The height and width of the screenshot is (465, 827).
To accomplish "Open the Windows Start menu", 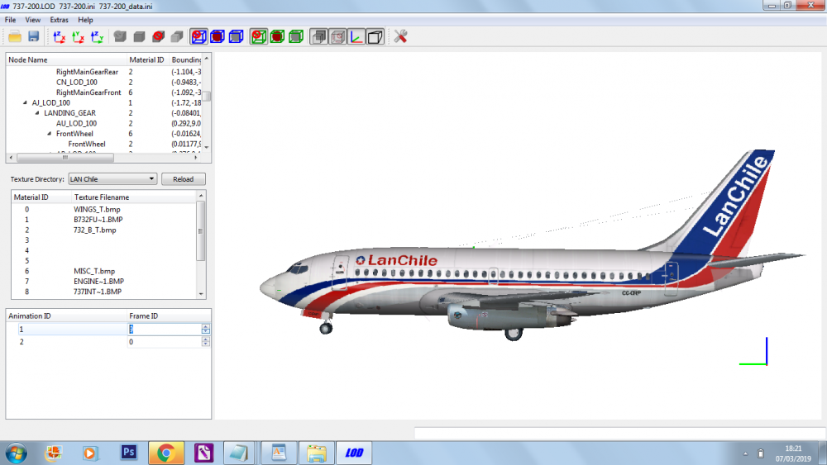I will click(x=17, y=453).
